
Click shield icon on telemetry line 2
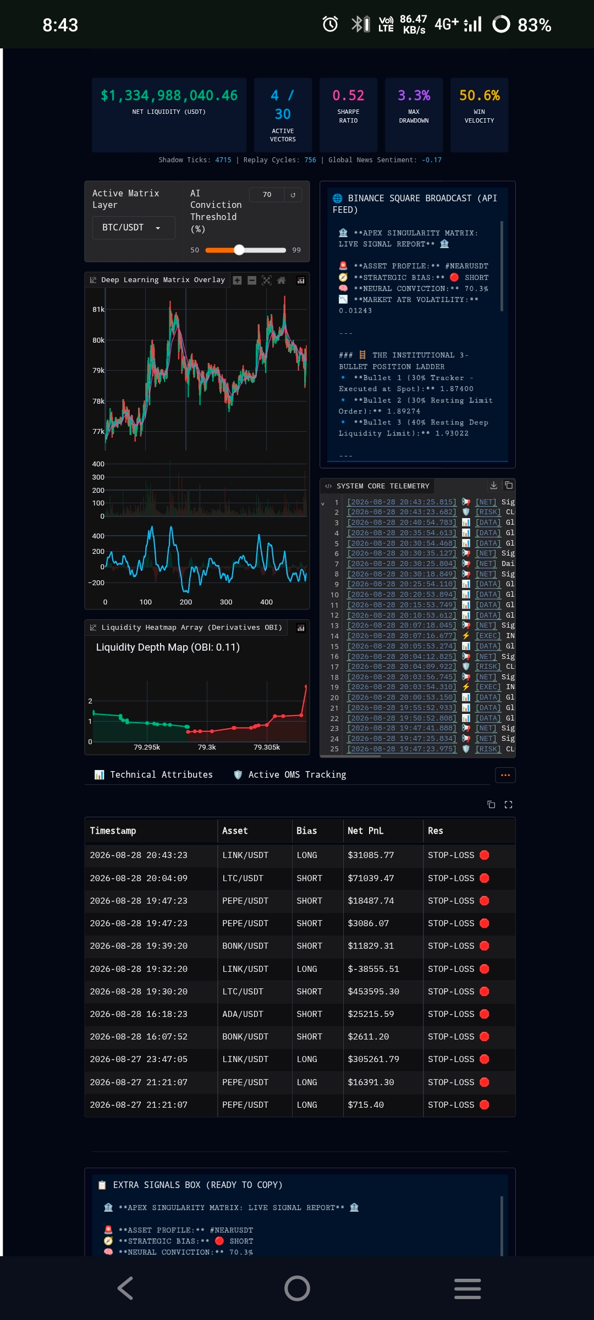[466, 512]
